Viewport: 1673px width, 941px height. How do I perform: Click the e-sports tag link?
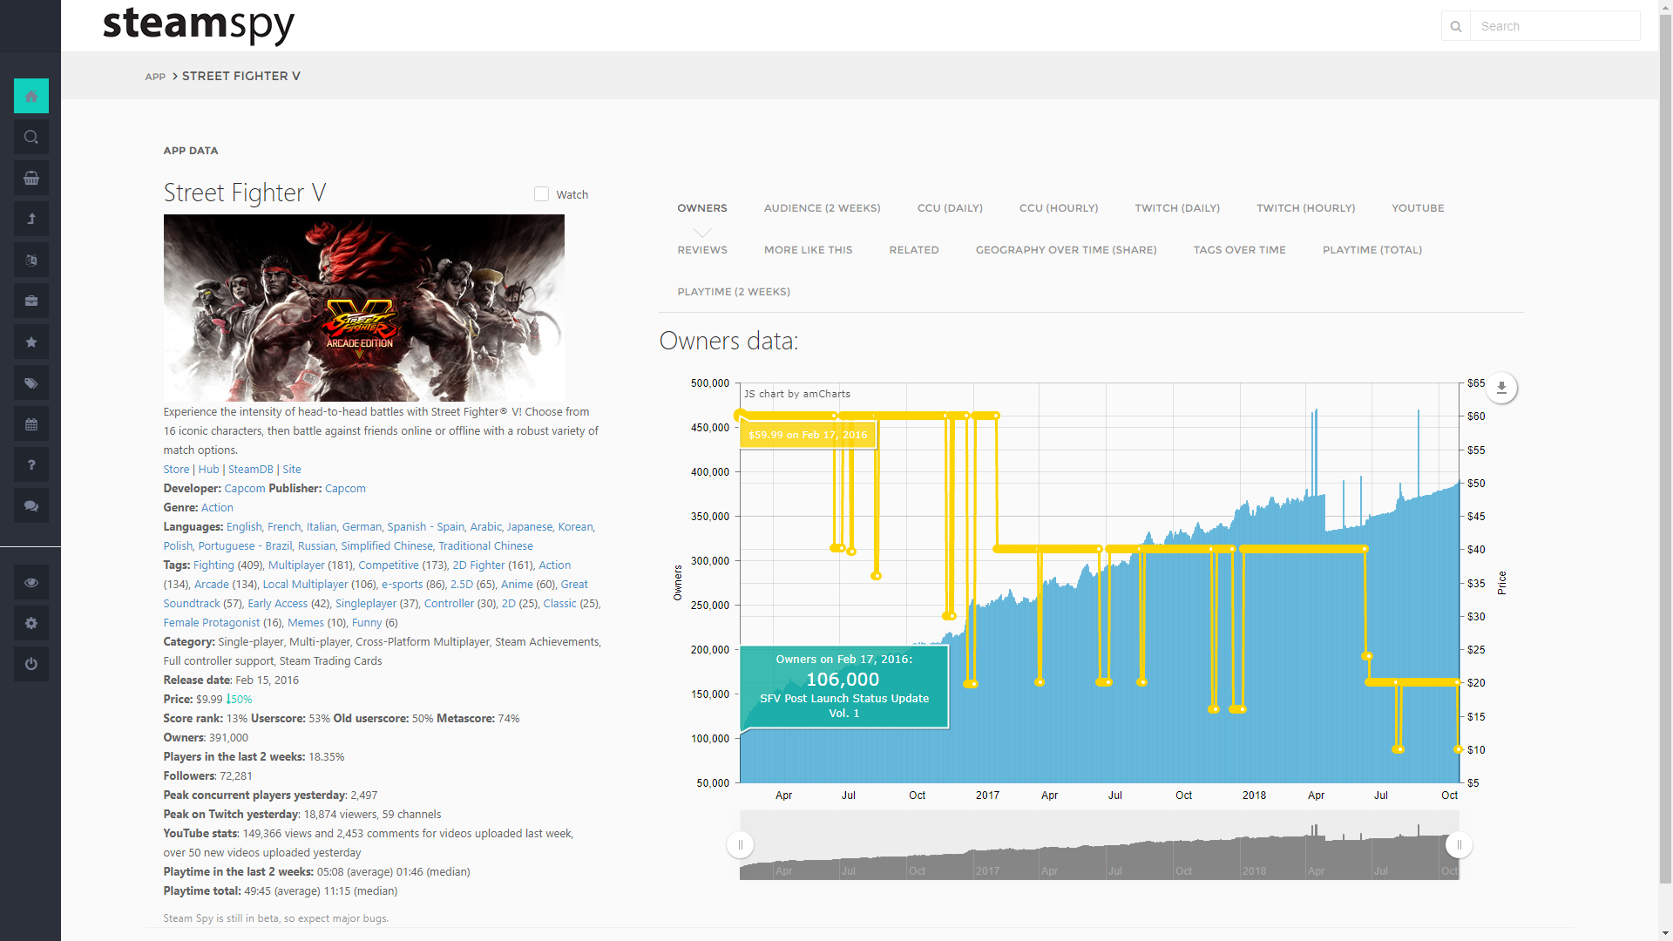coord(402,585)
